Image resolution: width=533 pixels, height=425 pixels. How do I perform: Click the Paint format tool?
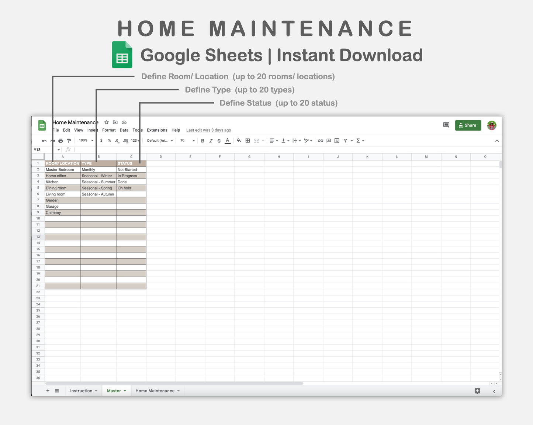pyautogui.click(x=69, y=141)
